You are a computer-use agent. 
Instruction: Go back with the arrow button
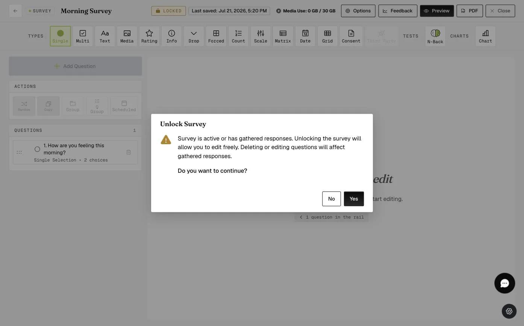[x=15, y=11]
